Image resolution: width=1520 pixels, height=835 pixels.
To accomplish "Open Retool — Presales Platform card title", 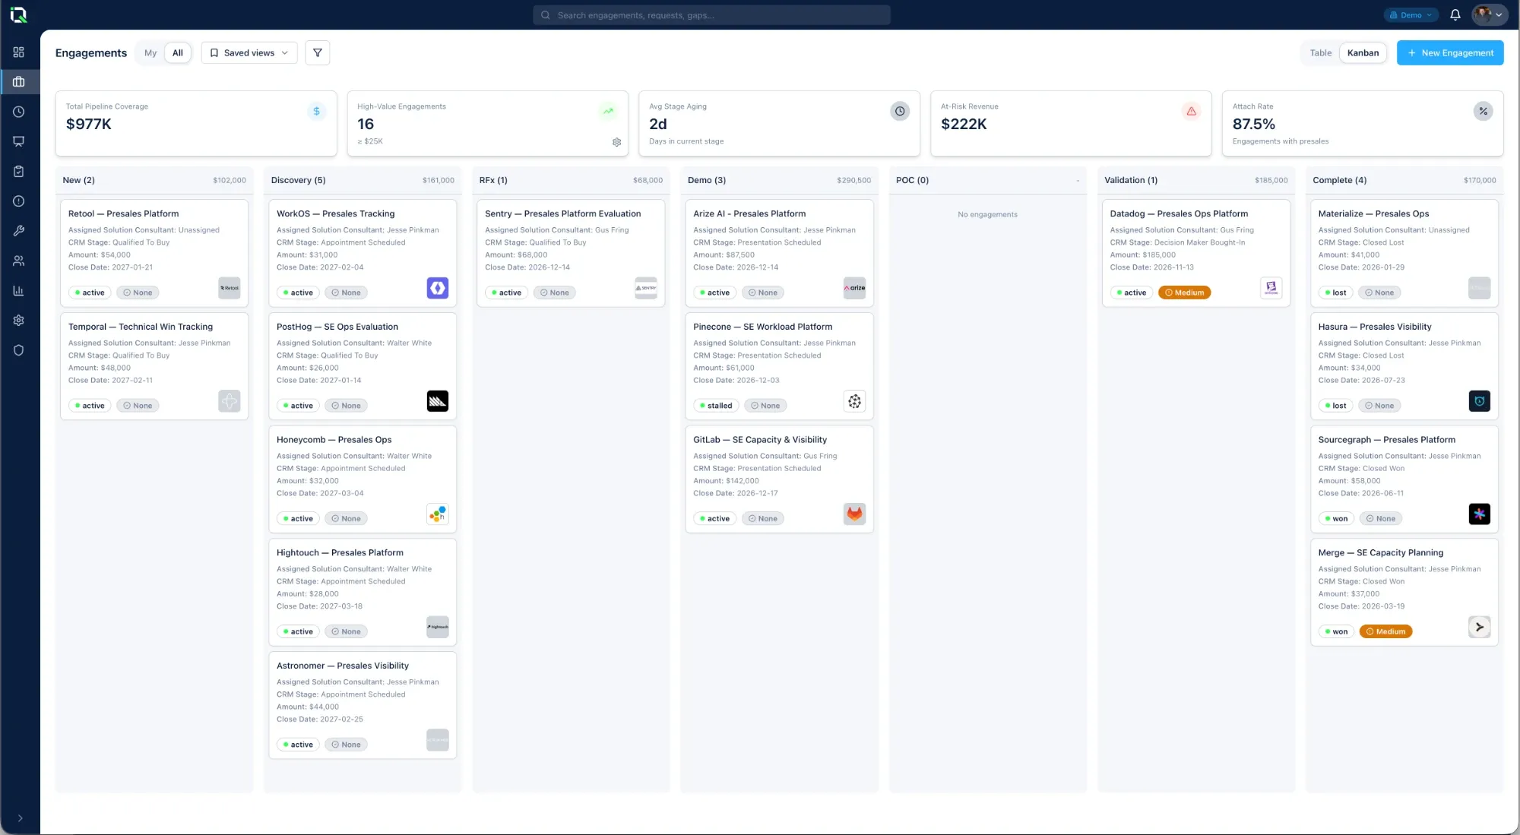I will (x=124, y=213).
